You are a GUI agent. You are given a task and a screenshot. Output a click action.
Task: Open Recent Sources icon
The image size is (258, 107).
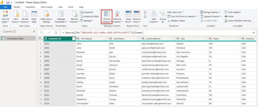pyautogui.click(x=25, y=14)
